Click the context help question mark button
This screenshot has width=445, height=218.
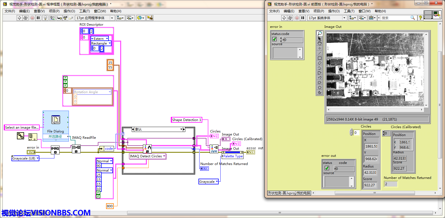[420, 18]
